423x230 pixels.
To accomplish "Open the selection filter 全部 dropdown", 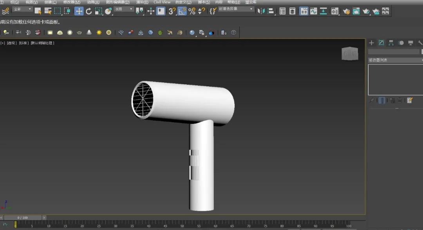I will (x=23, y=9).
